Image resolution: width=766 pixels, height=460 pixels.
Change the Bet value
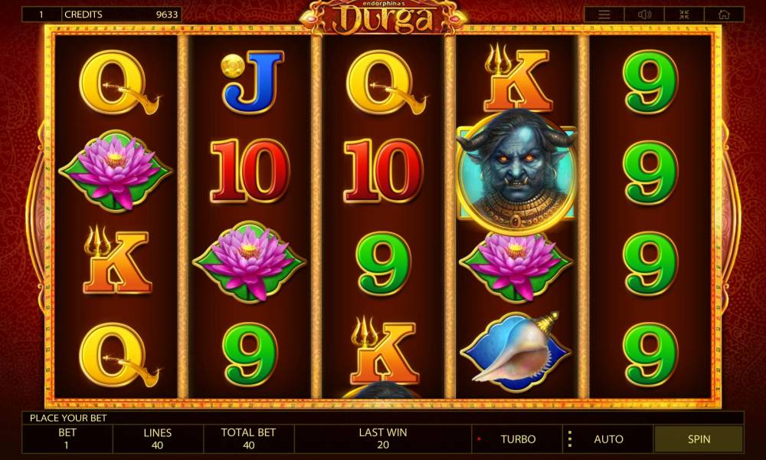(x=67, y=439)
